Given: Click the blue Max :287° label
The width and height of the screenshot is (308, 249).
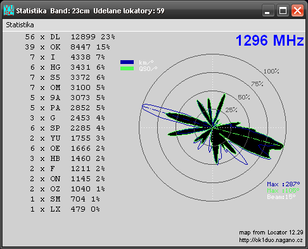Looking at the screenshot, I should pos(283,184).
